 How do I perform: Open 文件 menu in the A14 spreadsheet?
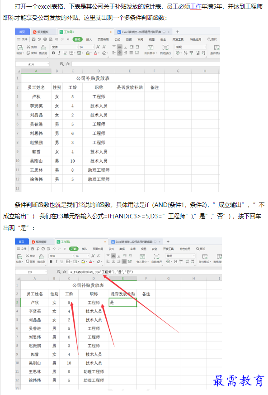tap(22, 39)
